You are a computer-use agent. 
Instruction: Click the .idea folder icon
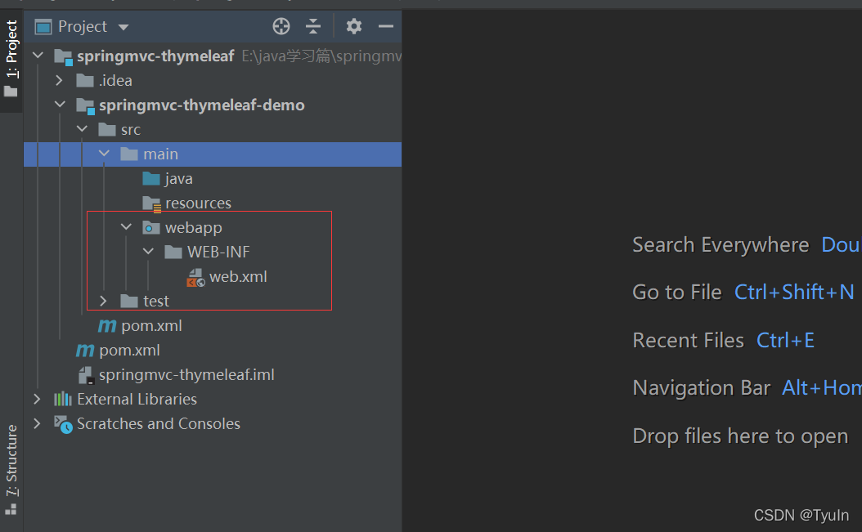pos(85,81)
